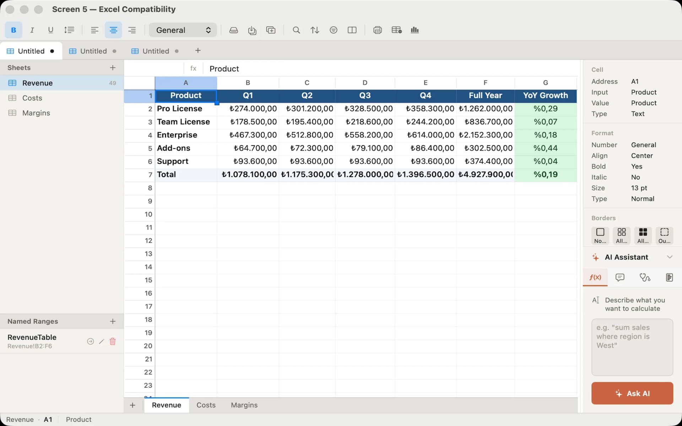Viewport: 682px width, 426px height.
Task: Add a new named range
Action: pyautogui.click(x=113, y=321)
